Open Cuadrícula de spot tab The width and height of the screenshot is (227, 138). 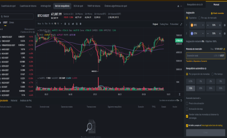[x=8, y=6]
